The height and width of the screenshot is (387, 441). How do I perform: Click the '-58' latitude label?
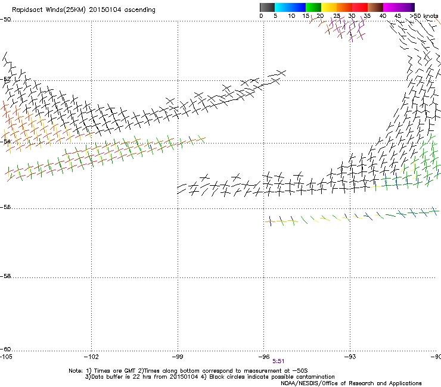pyautogui.click(x=5, y=276)
